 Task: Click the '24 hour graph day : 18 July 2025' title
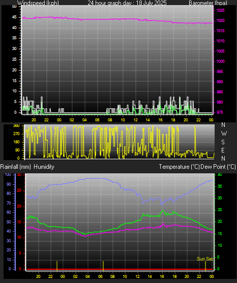pyautogui.click(x=127, y=3)
